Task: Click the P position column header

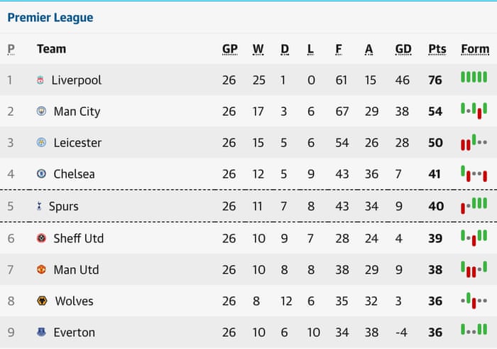Action: click(x=11, y=49)
